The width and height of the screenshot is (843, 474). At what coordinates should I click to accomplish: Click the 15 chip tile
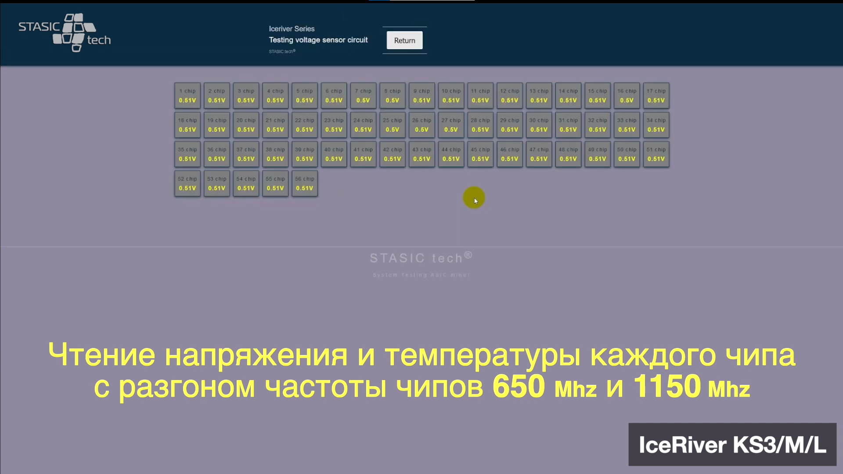point(598,96)
